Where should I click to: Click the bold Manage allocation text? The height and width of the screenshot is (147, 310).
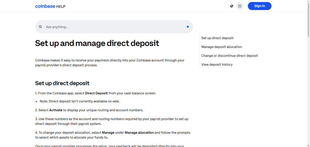click(139, 132)
